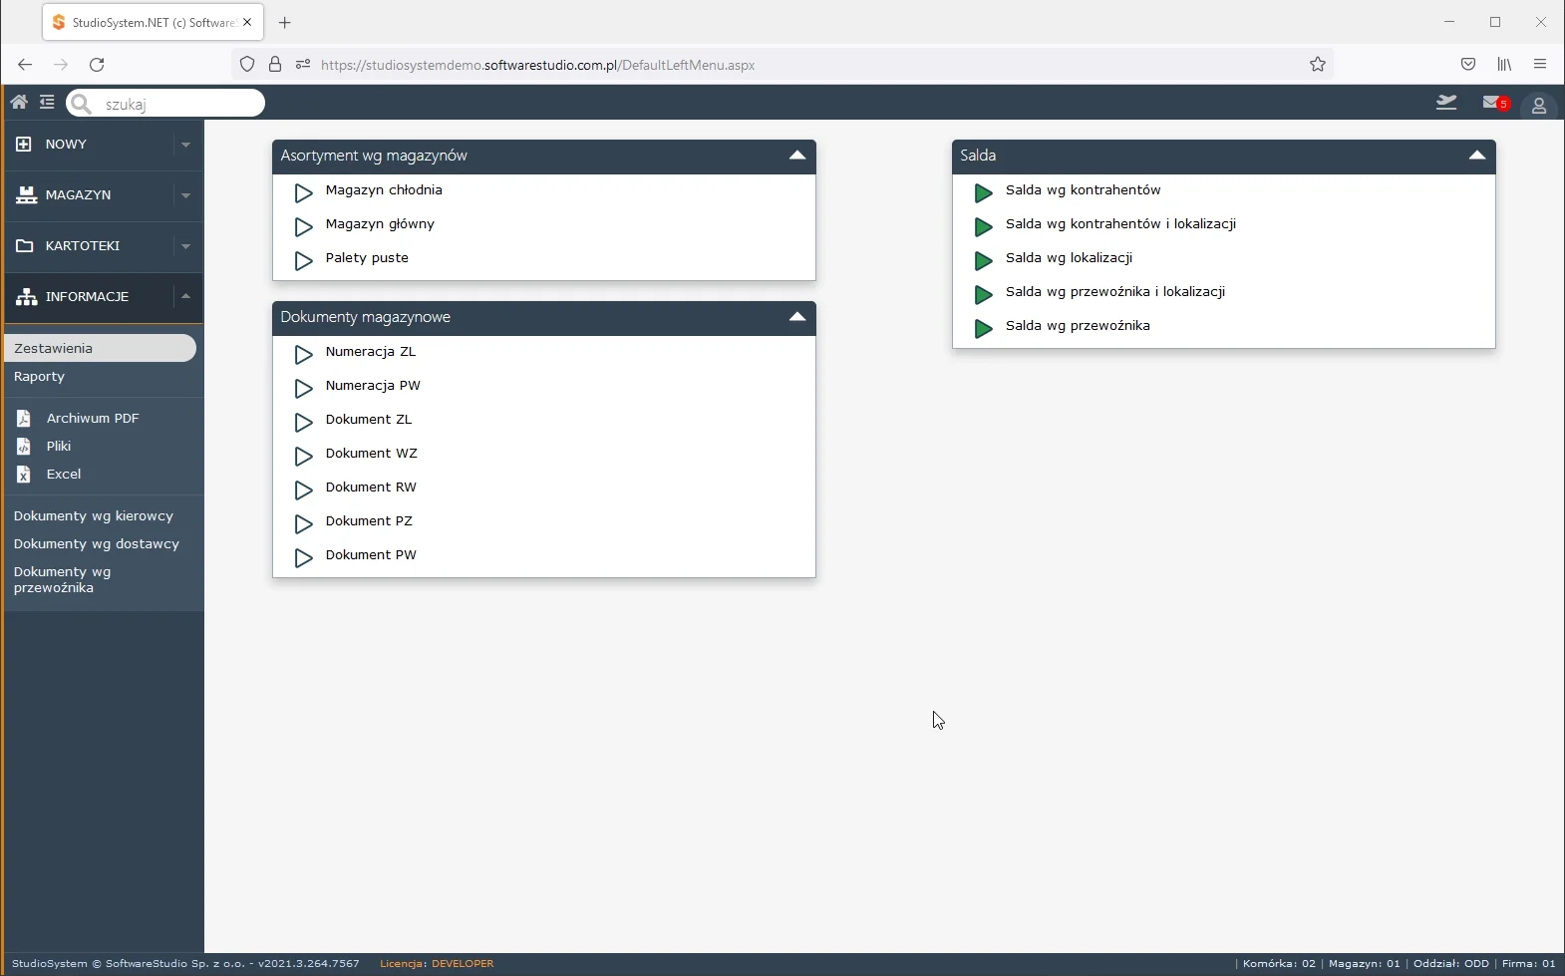Open the user profile icon
This screenshot has height=976, width=1565.
pyautogui.click(x=1538, y=105)
